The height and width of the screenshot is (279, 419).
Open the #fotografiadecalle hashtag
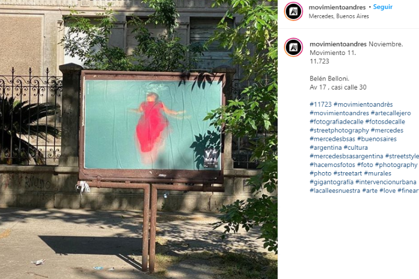coord(336,121)
